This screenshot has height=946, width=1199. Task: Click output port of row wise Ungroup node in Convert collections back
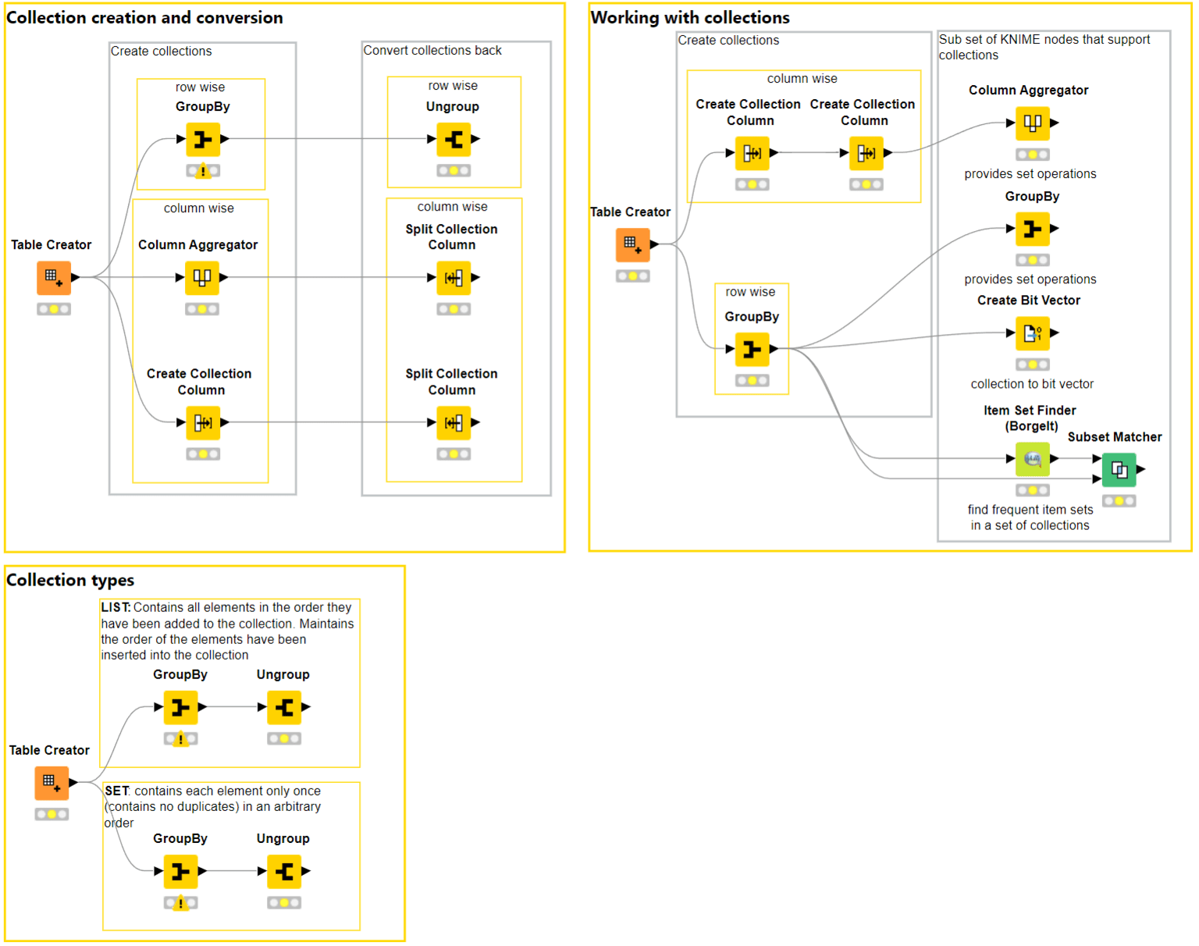pos(475,139)
